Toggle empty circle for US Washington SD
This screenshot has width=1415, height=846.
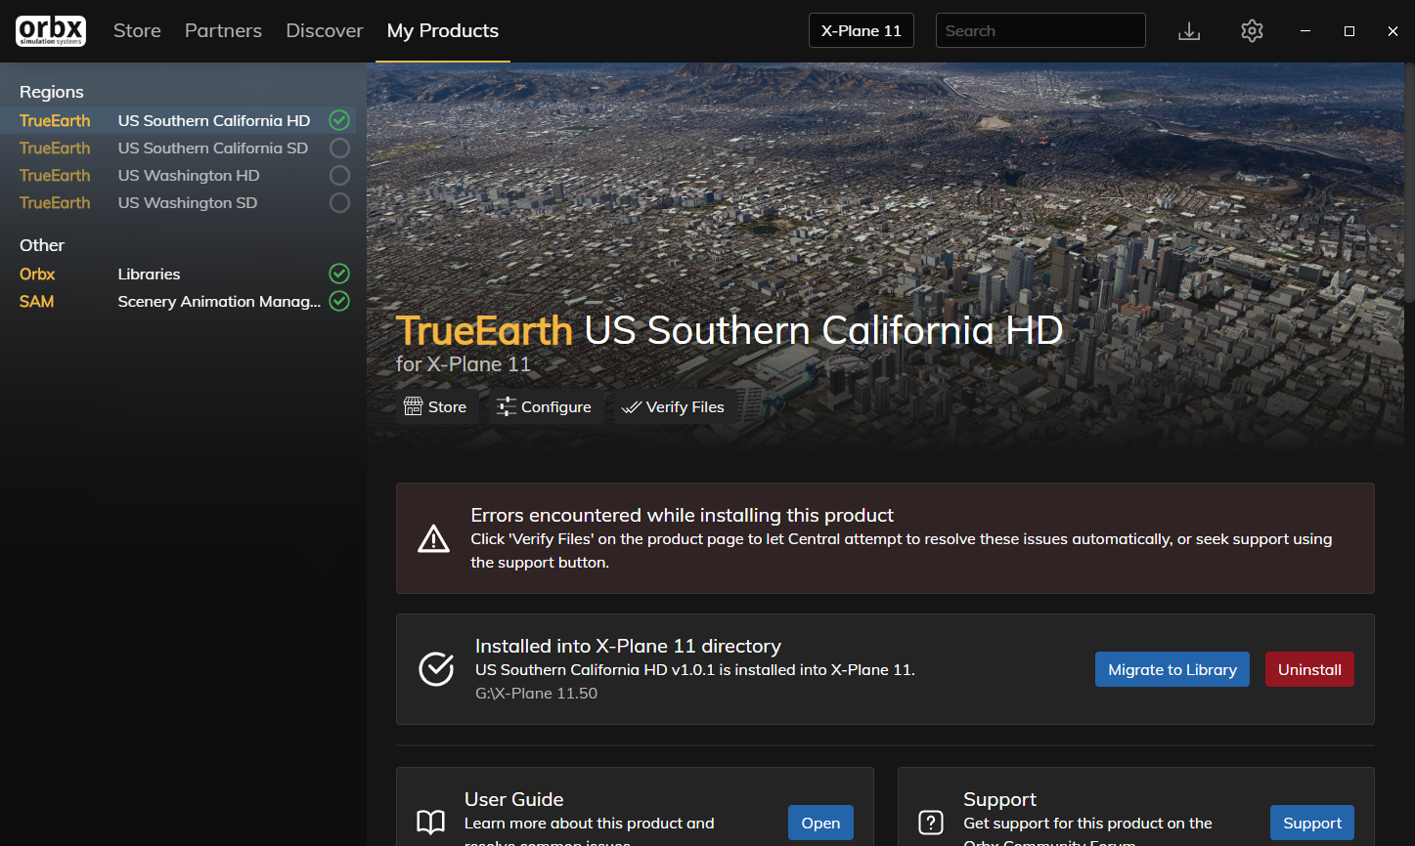(339, 202)
